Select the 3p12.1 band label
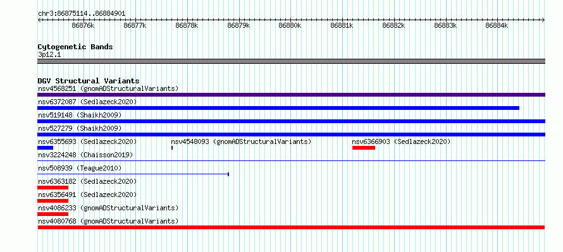Viewport: 563px width, 252px height. [x=49, y=55]
